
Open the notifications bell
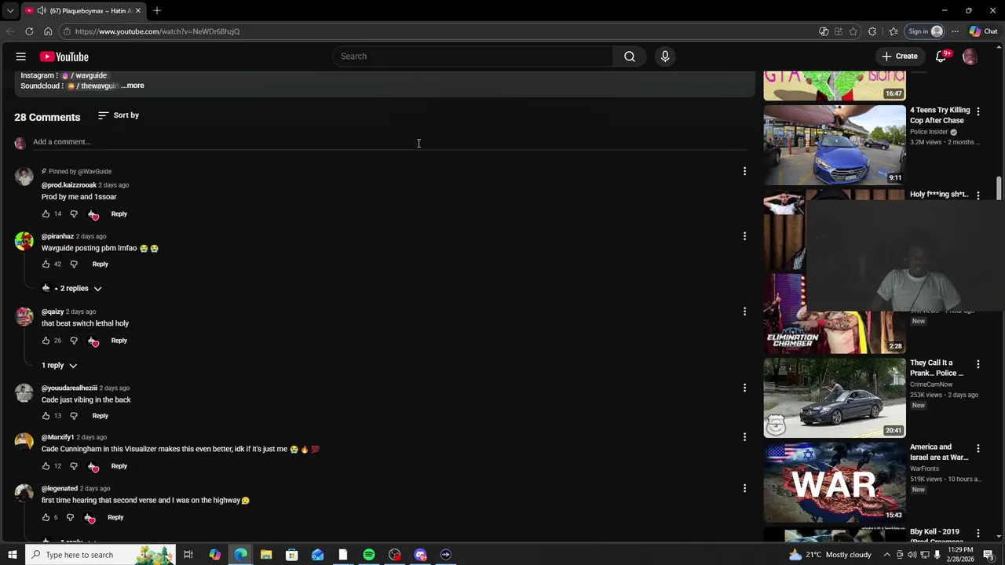(x=941, y=56)
